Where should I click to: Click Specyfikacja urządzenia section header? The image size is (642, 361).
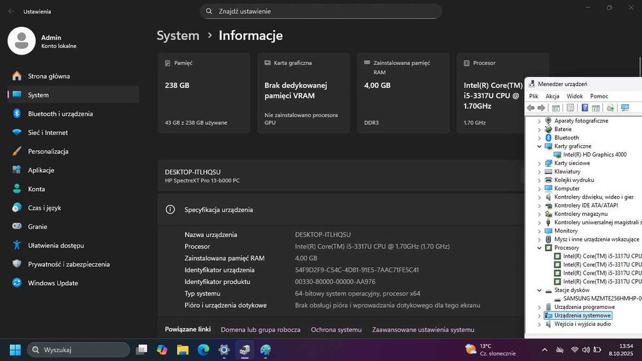coord(340,210)
